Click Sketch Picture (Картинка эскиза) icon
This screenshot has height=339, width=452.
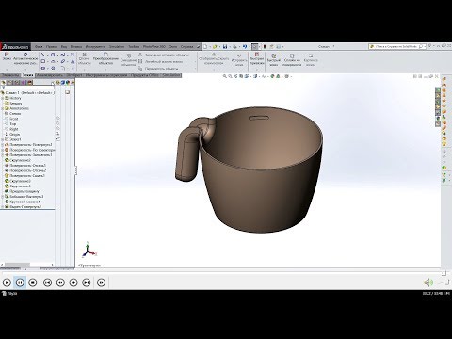[x=311, y=56]
